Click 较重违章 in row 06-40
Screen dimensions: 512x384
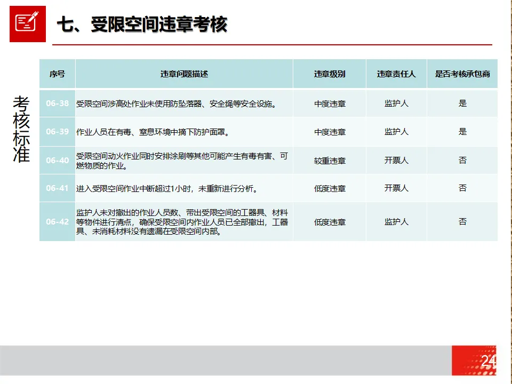(330, 161)
